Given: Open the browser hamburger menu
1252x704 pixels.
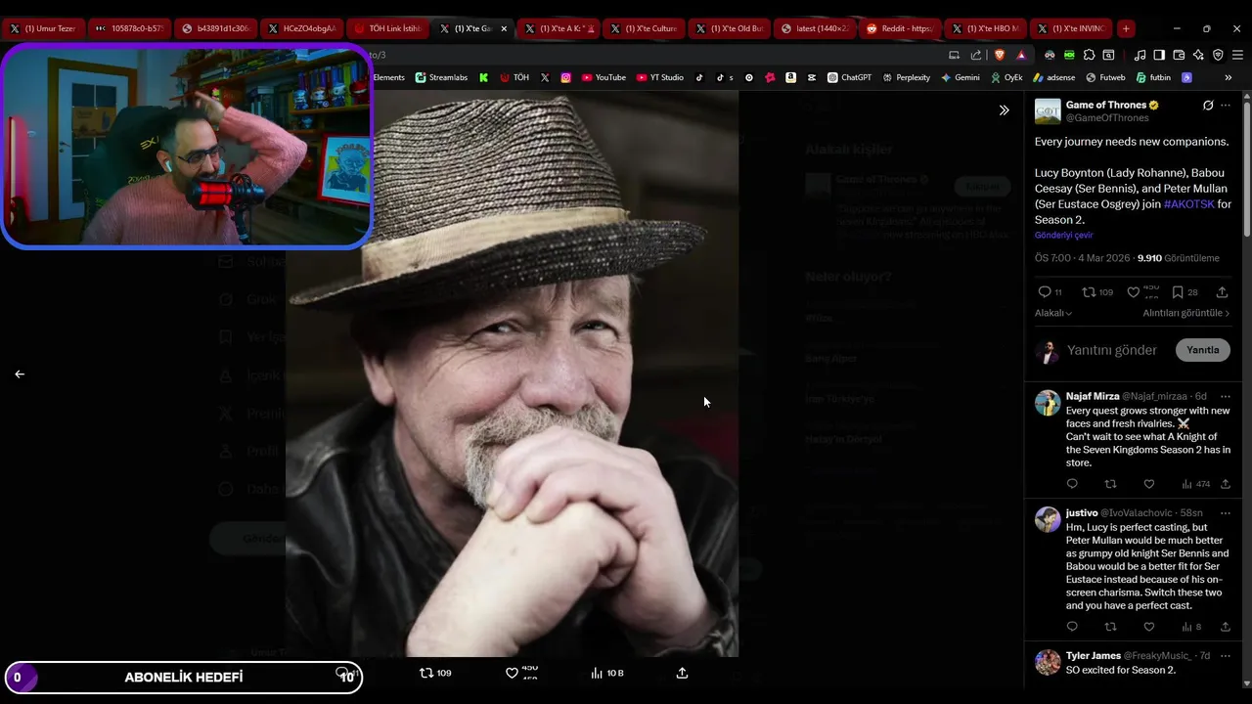Looking at the screenshot, I should 1237,55.
